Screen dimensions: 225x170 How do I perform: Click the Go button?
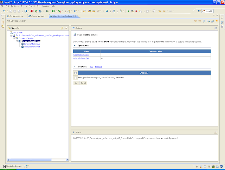click(x=76, y=83)
